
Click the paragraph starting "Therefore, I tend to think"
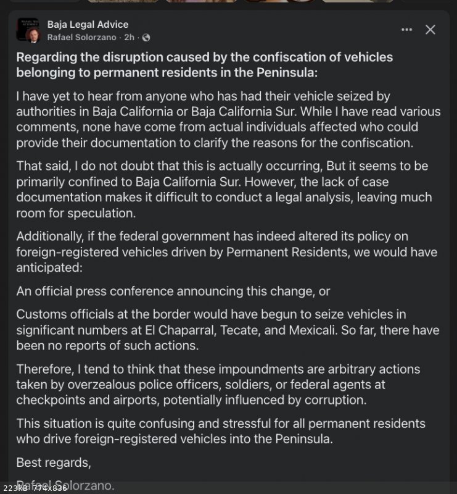pos(218,384)
